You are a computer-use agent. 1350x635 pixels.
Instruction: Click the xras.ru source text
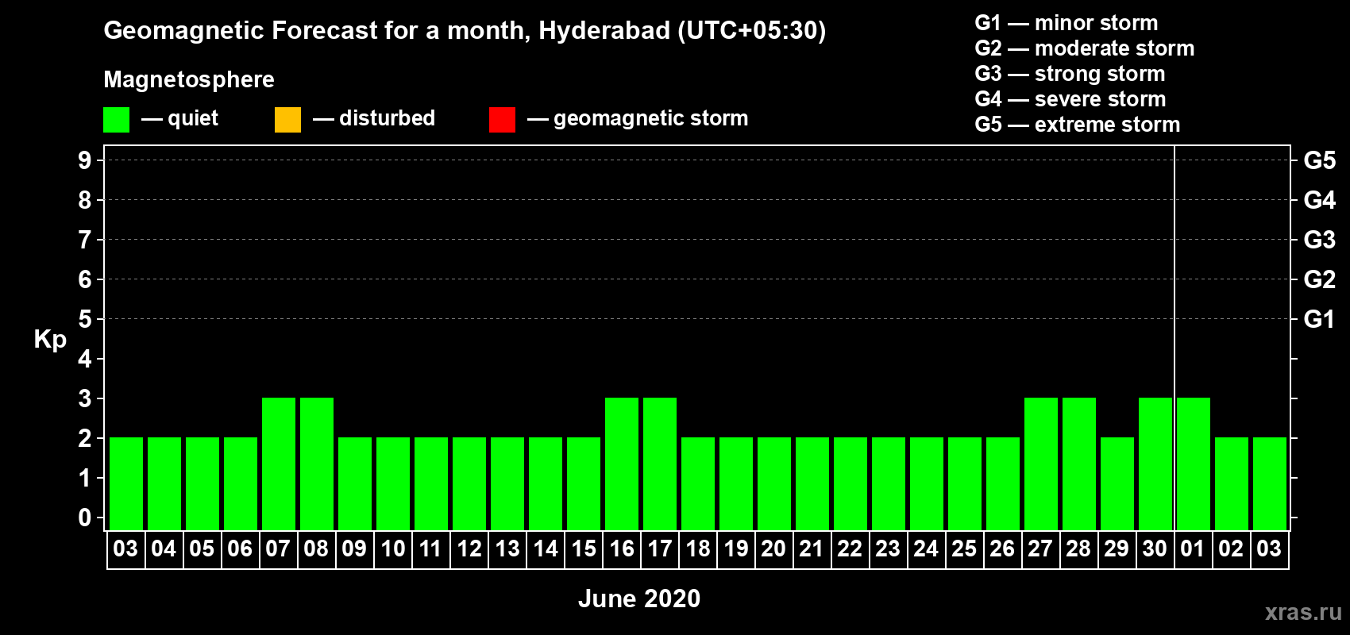pos(1303,612)
